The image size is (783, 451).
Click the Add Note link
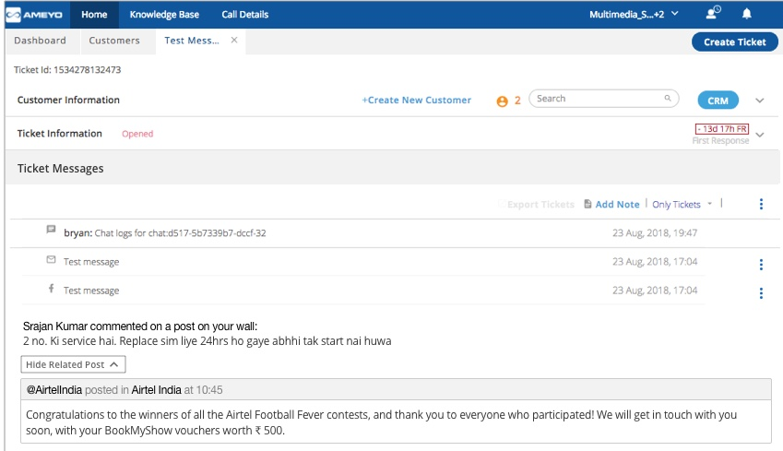pos(617,204)
